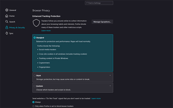Select the Strict protection radio button
This screenshot has height=108, width=173.
35,76
